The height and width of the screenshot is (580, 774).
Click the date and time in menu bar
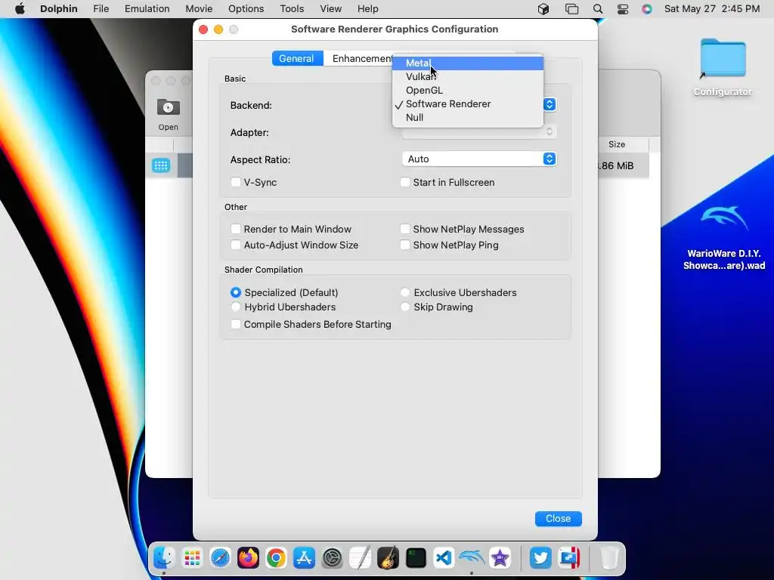[x=712, y=9]
